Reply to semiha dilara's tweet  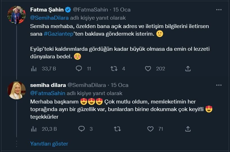[x=82, y=129]
